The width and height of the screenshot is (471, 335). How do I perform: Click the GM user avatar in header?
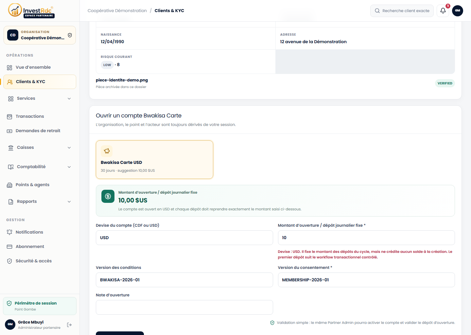click(x=458, y=11)
